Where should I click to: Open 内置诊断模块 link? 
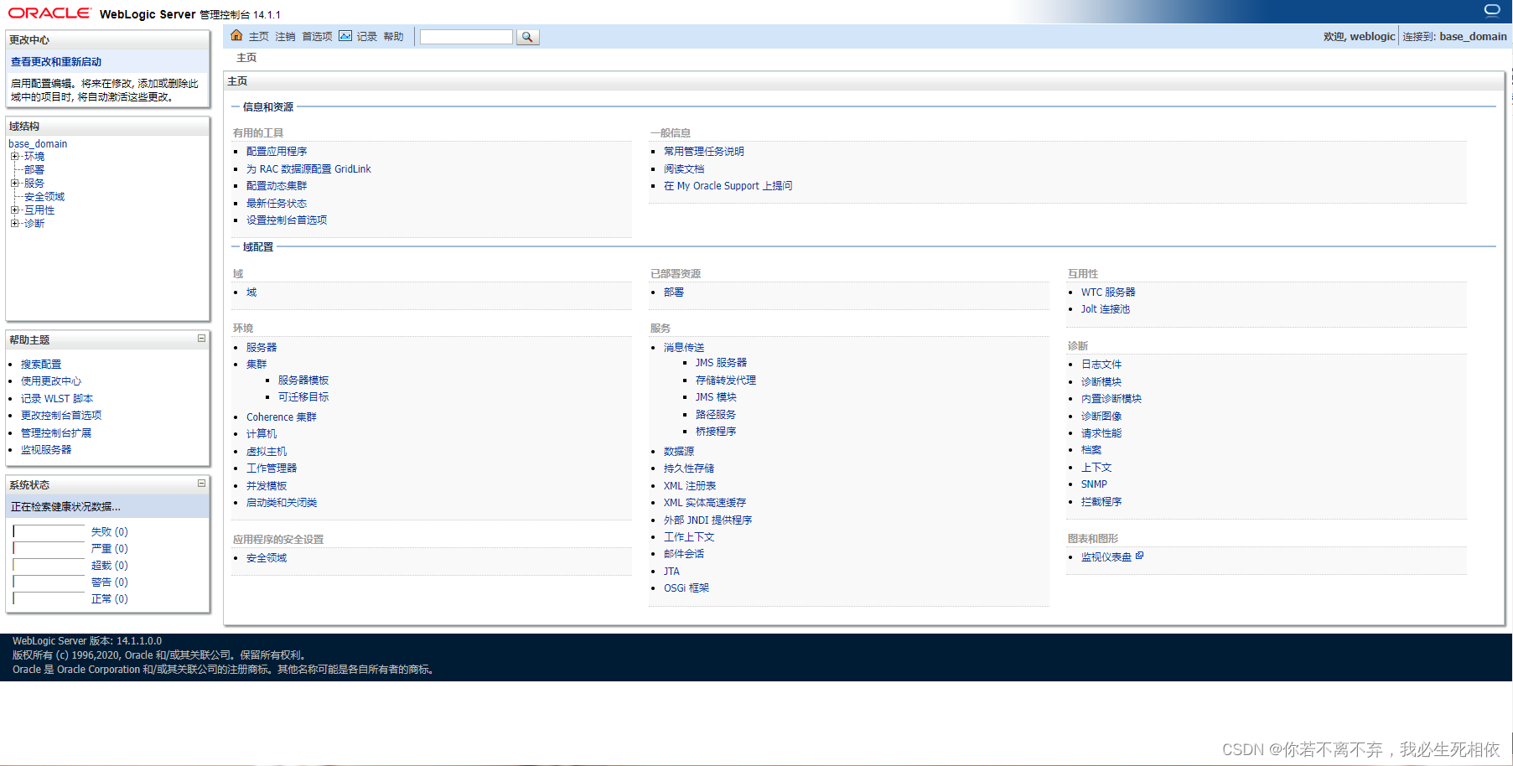pos(1111,399)
